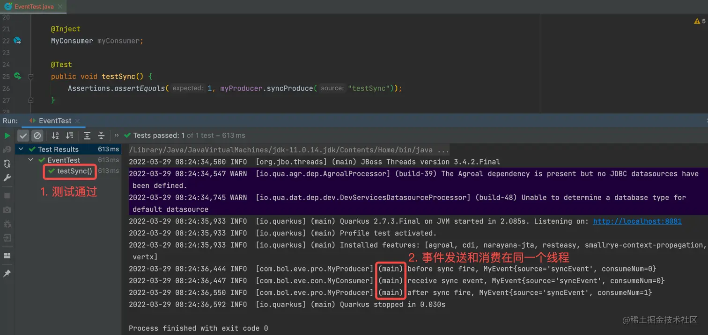The height and width of the screenshot is (335, 708).
Task: Click 'Process finished with exit code 0'
Action: click(x=199, y=328)
